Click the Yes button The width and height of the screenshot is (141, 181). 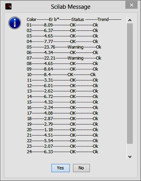tap(60, 168)
